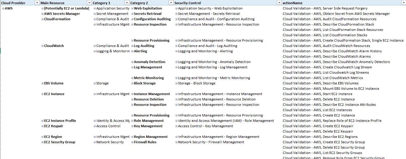Open the Category 1 filter dropdown

click(x=127, y=3)
